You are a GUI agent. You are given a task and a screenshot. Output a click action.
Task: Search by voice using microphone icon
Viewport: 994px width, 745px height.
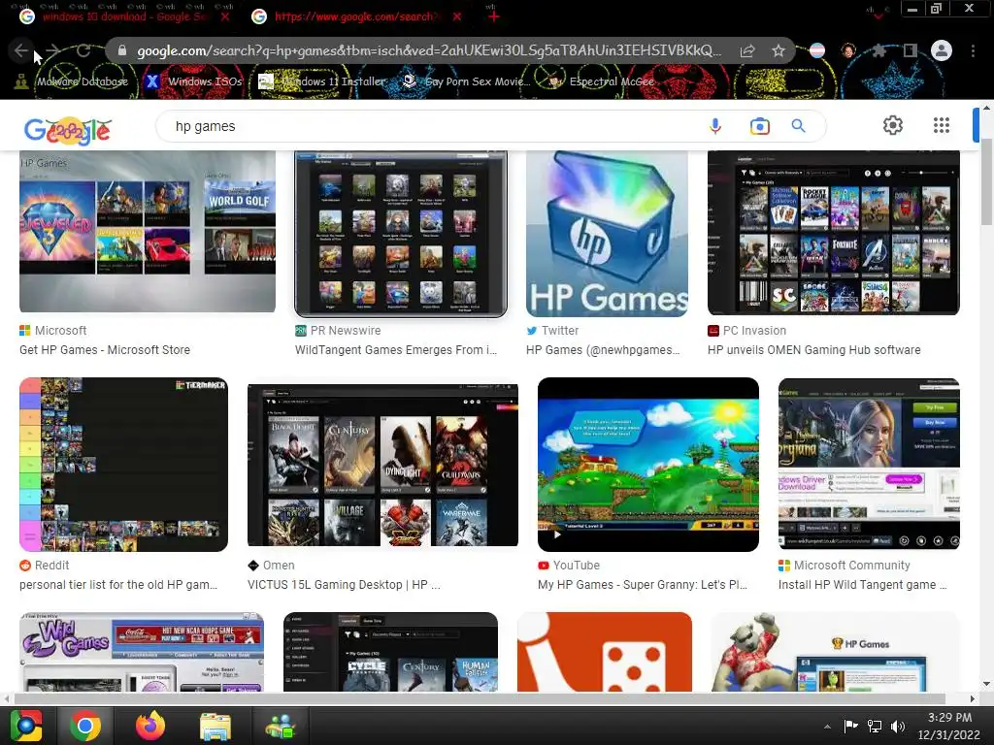click(x=715, y=126)
